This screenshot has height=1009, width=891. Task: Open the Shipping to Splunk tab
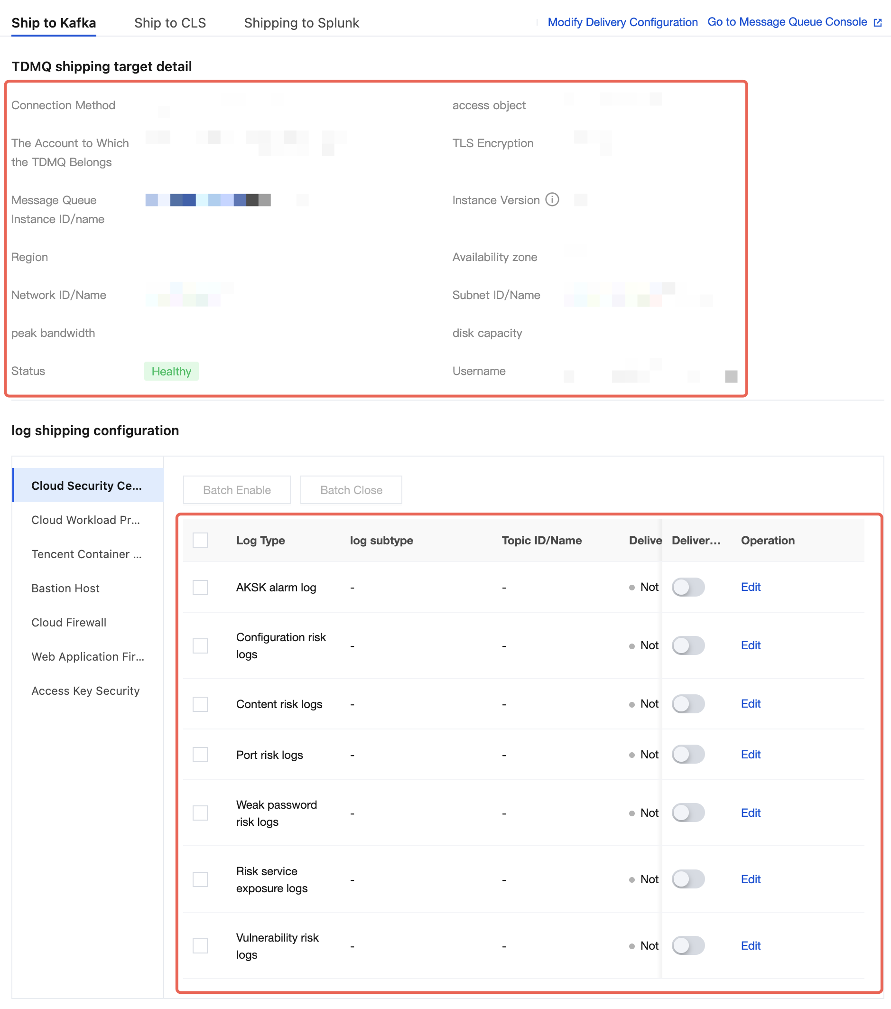click(x=301, y=23)
